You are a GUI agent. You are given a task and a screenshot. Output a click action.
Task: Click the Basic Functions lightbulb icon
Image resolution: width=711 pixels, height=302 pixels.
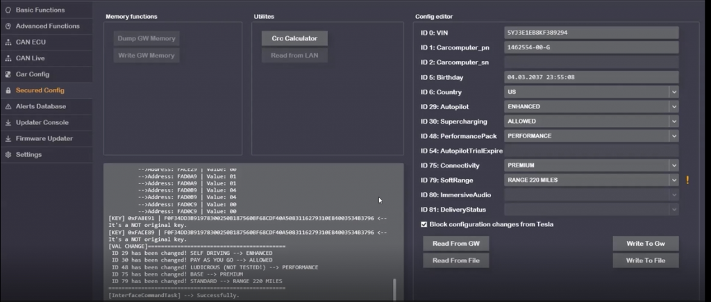[x=8, y=10]
